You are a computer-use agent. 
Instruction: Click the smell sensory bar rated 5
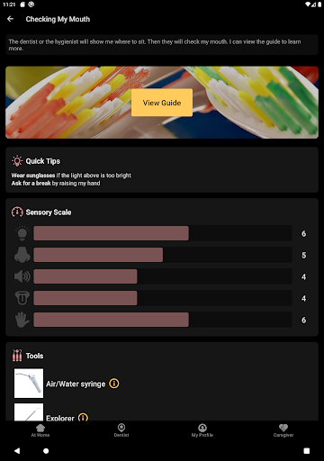pyautogui.click(x=163, y=255)
